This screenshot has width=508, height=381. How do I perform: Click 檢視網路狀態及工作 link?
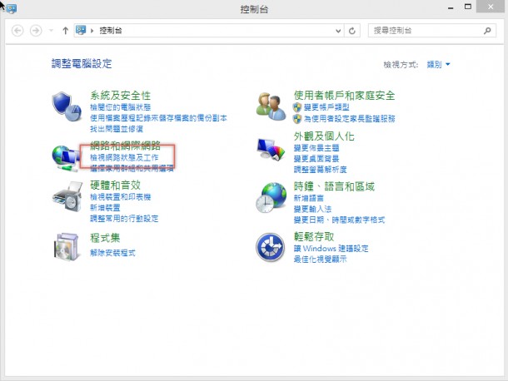coord(124,157)
